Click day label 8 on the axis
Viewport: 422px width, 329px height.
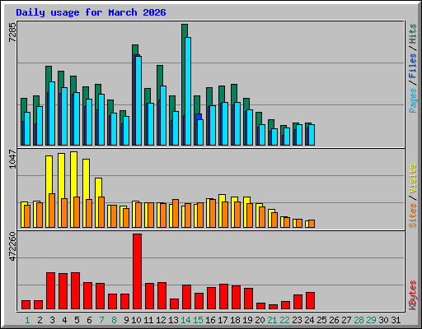click(x=114, y=320)
